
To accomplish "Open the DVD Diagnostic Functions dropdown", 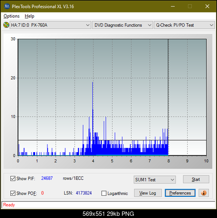I will click(123, 25).
